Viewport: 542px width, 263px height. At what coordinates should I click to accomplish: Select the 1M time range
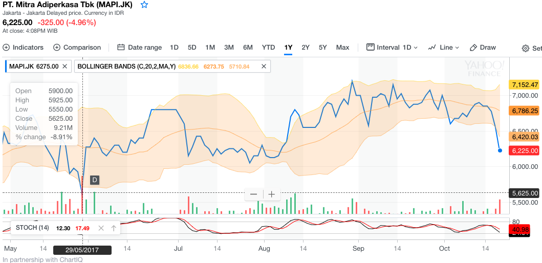[x=210, y=48]
